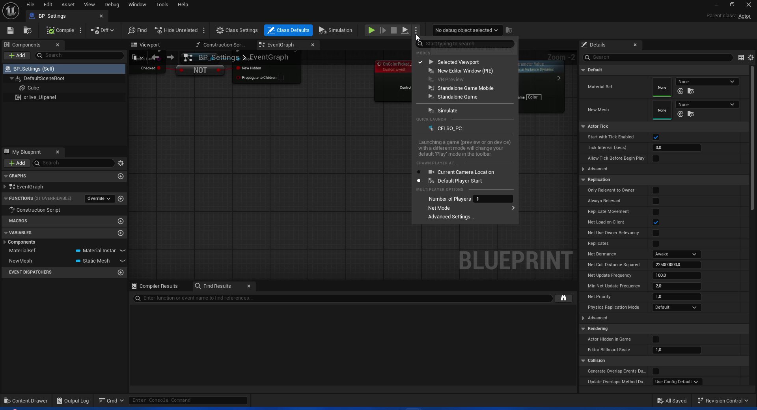
Task: Select Current Camera Location spawn option
Action: [465, 172]
